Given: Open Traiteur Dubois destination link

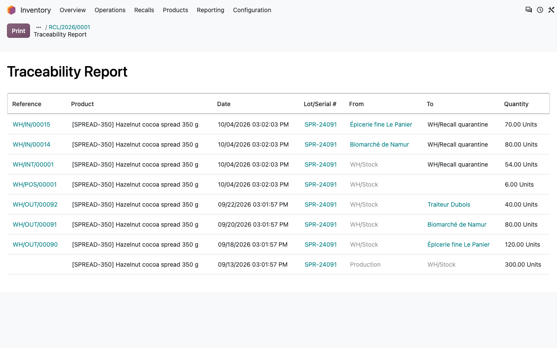Looking at the screenshot, I should (449, 204).
